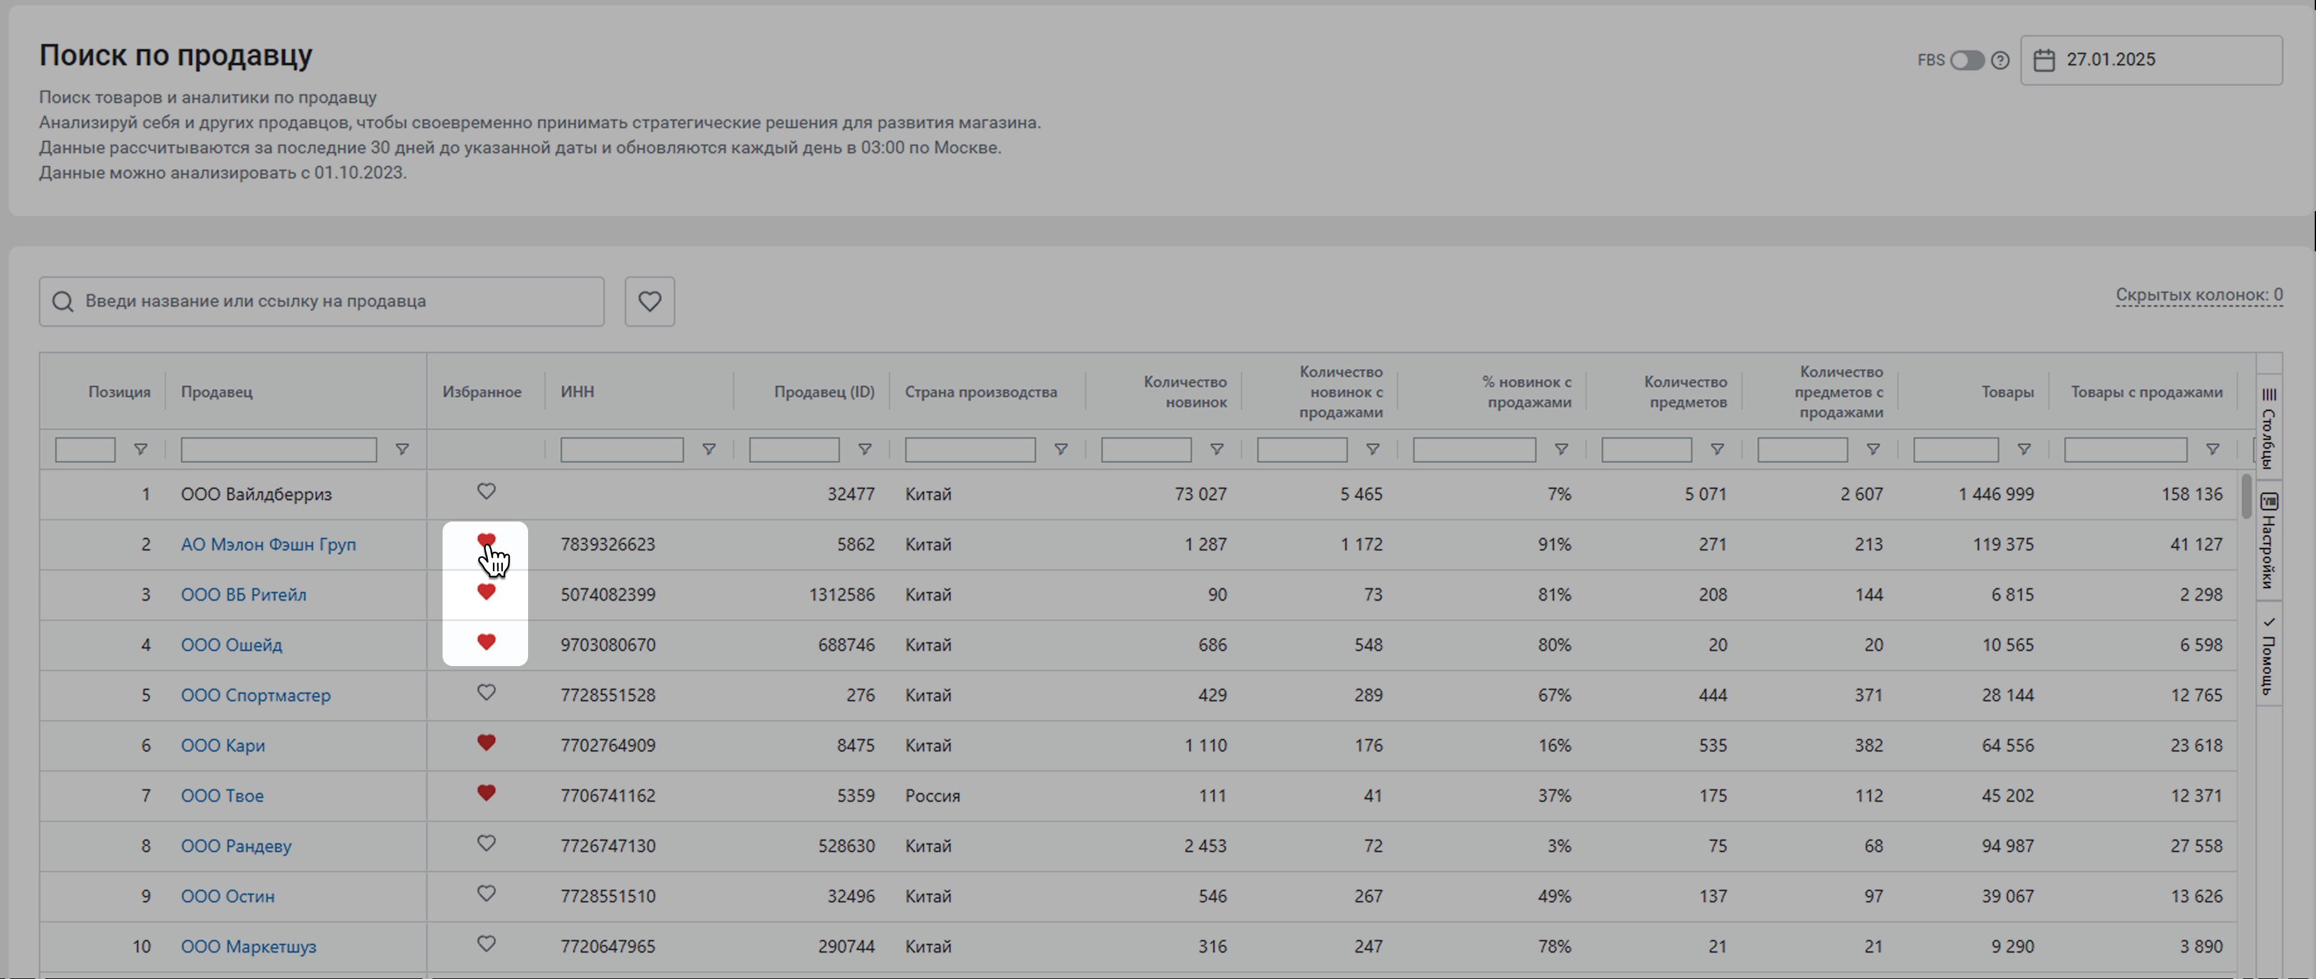Open seller ООО Ошейд

[232, 645]
